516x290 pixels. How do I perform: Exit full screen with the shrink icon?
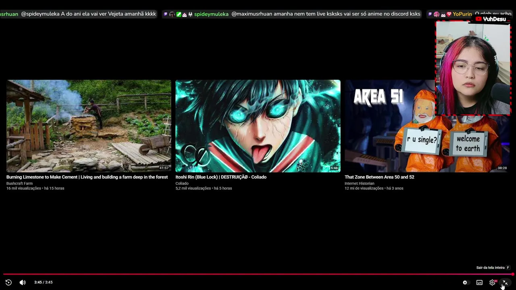point(505,282)
